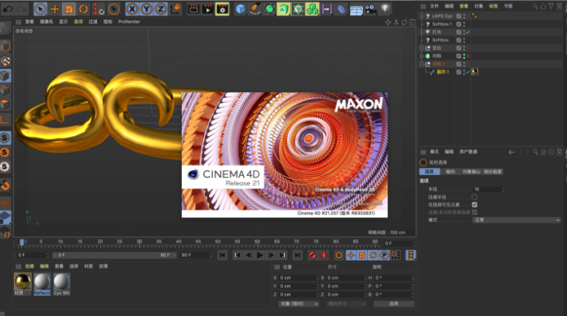Open the Spline Pen tool
This screenshot has width=567, height=316.
[255, 9]
